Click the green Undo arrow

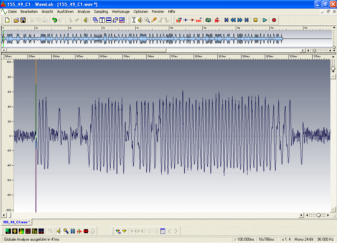pos(54,20)
